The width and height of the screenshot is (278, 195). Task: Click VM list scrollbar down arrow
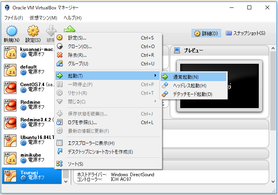[x=66, y=182]
